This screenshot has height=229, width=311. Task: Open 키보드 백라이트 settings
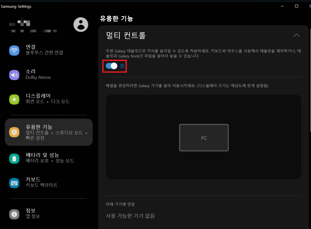click(49, 183)
